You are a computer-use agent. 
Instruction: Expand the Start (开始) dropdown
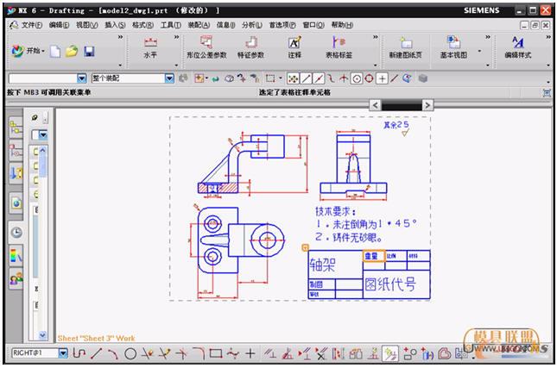(x=28, y=52)
